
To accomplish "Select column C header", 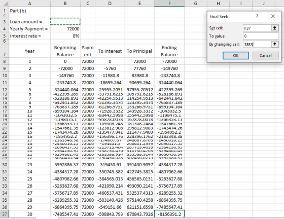I will [x=88, y=3].
